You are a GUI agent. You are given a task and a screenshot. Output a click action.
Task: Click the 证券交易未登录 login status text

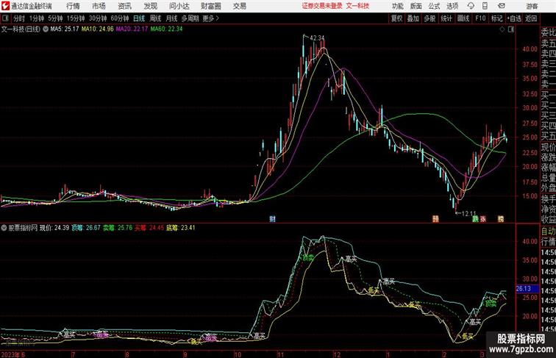pos(322,6)
